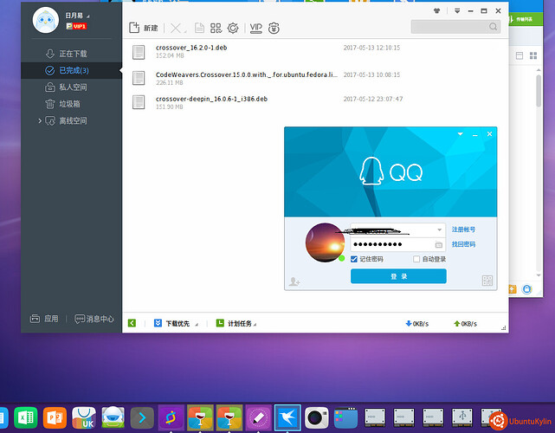Open the QR code grid toolbar icon
The image size is (555, 433).
[x=216, y=28]
